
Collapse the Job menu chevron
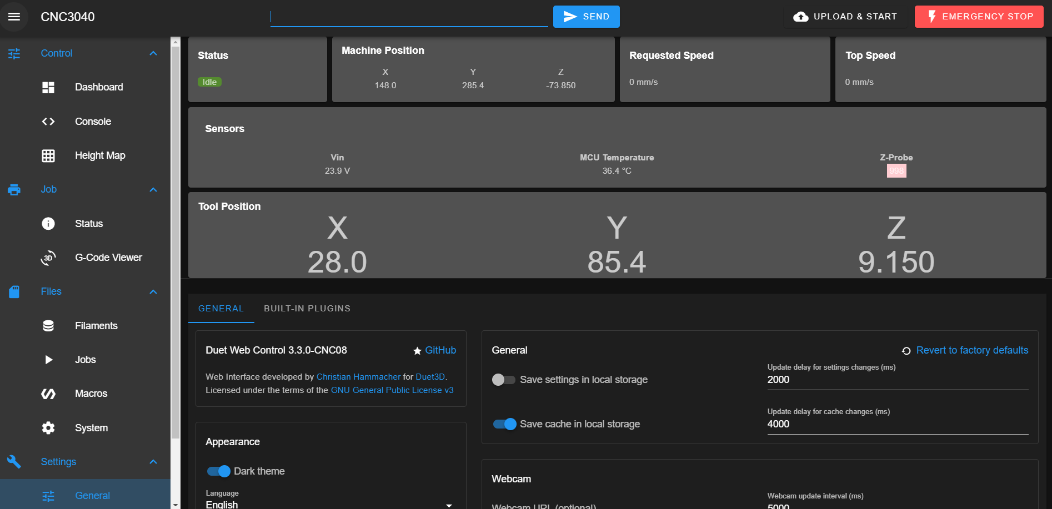click(x=153, y=190)
